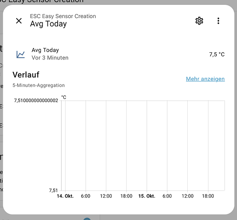Viewport: 237px width, 220px height.
Task: Open the three-dot overflow menu
Action: pos(218,21)
